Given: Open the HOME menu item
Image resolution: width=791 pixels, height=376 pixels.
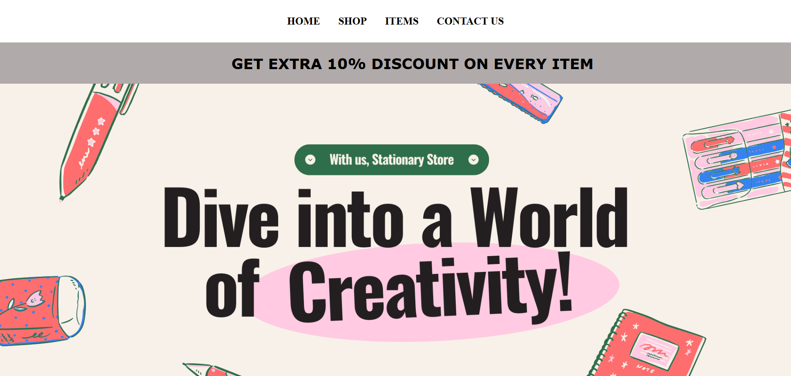Looking at the screenshot, I should tap(303, 21).
